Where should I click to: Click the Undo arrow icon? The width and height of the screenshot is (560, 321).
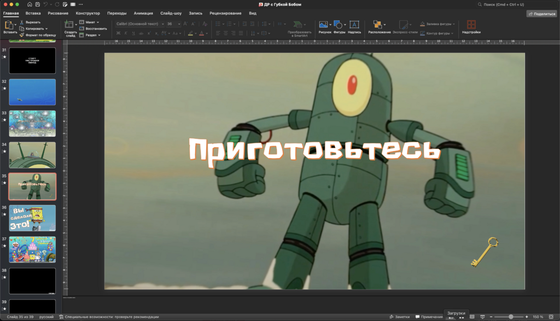click(46, 4)
